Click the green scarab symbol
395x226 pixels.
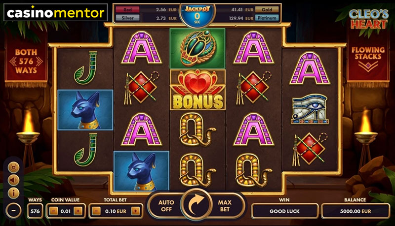198,48
